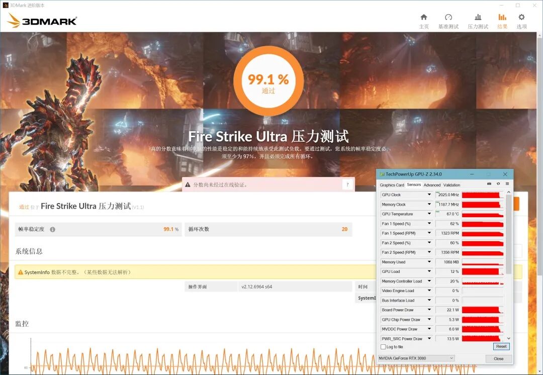Click the question mark on the validation notice
This screenshot has height=375, width=543.
tap(348, 184)
